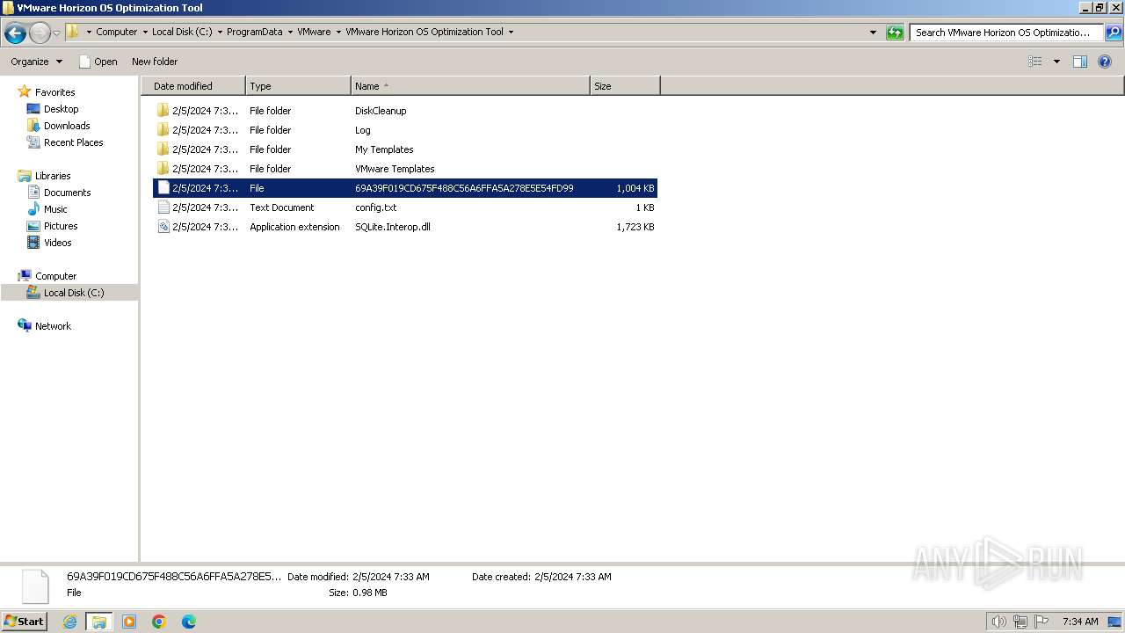Select the config.txt file
1125x633 pixels.
click(x=404, y=207)
